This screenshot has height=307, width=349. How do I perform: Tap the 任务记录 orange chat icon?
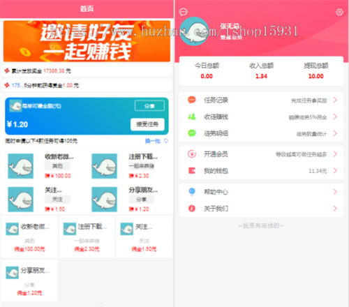tap(192, 100)
